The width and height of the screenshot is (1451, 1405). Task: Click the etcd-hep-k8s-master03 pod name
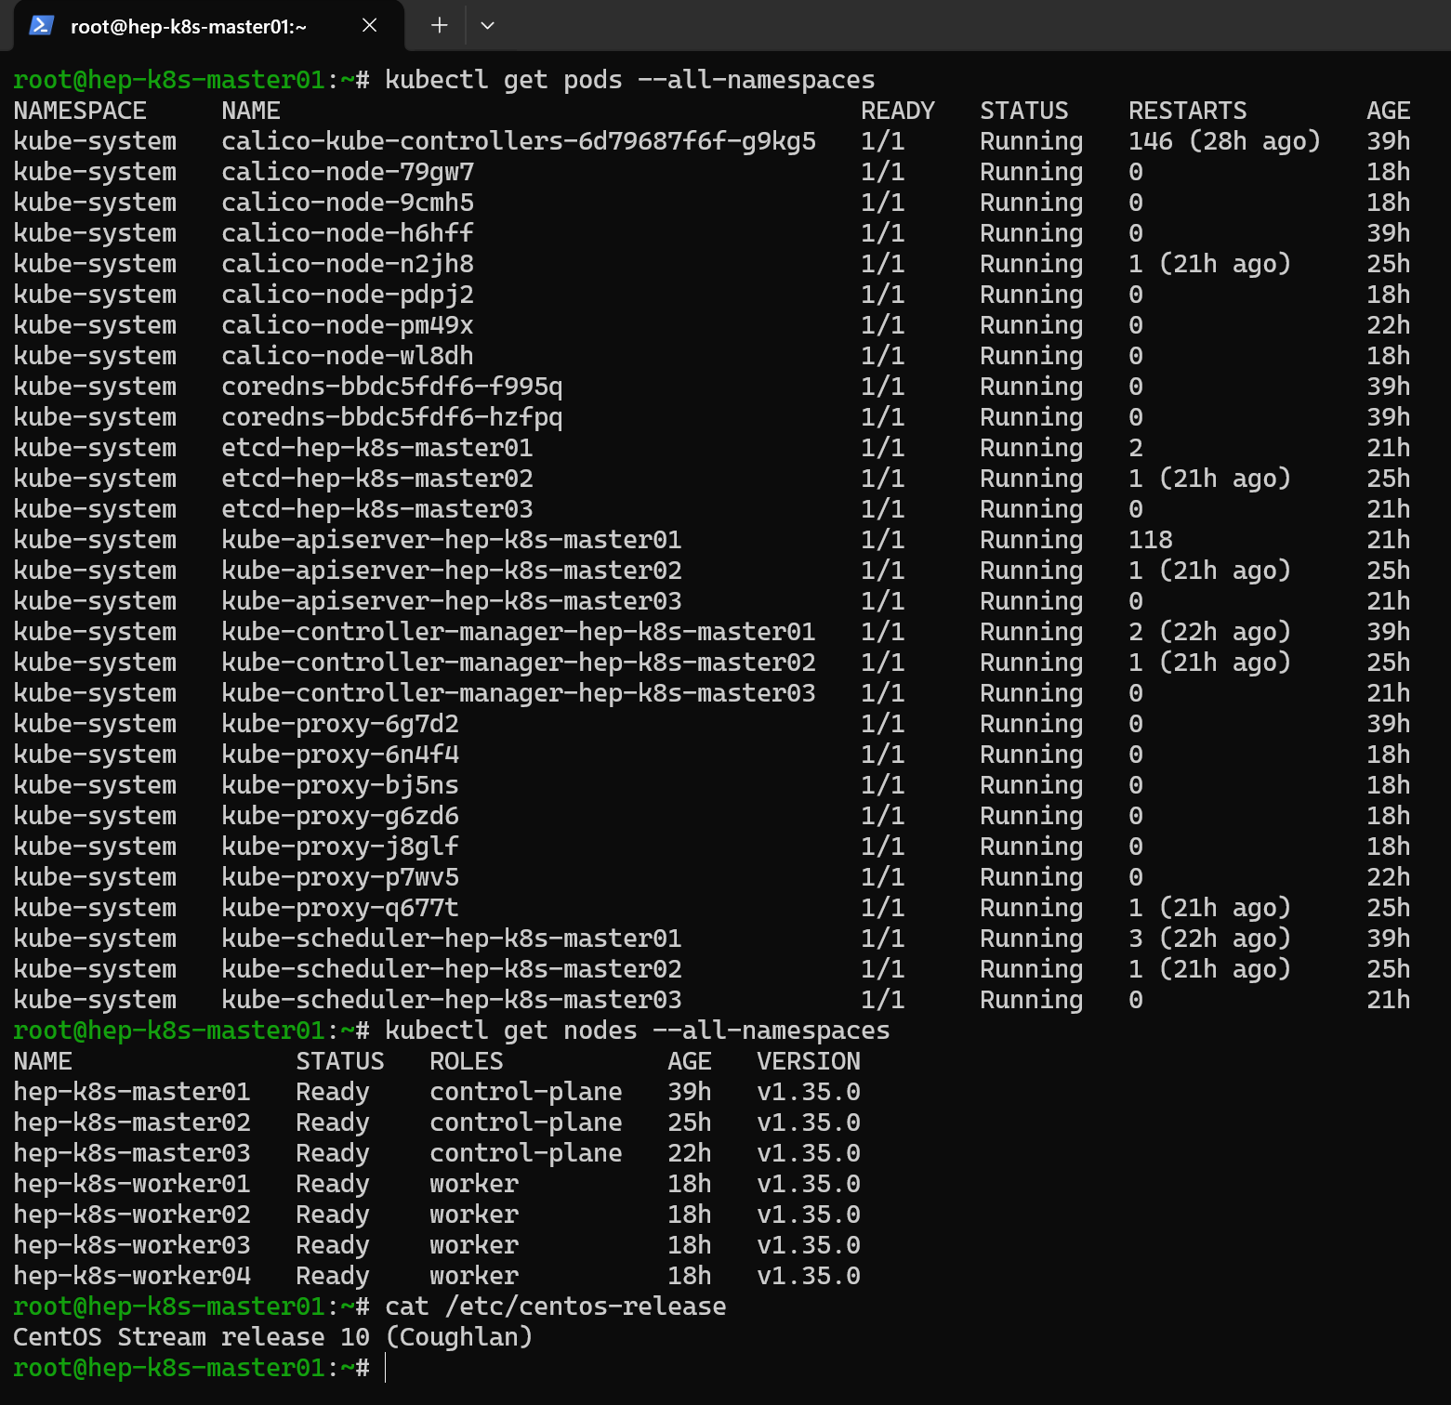tap(376, 509)
